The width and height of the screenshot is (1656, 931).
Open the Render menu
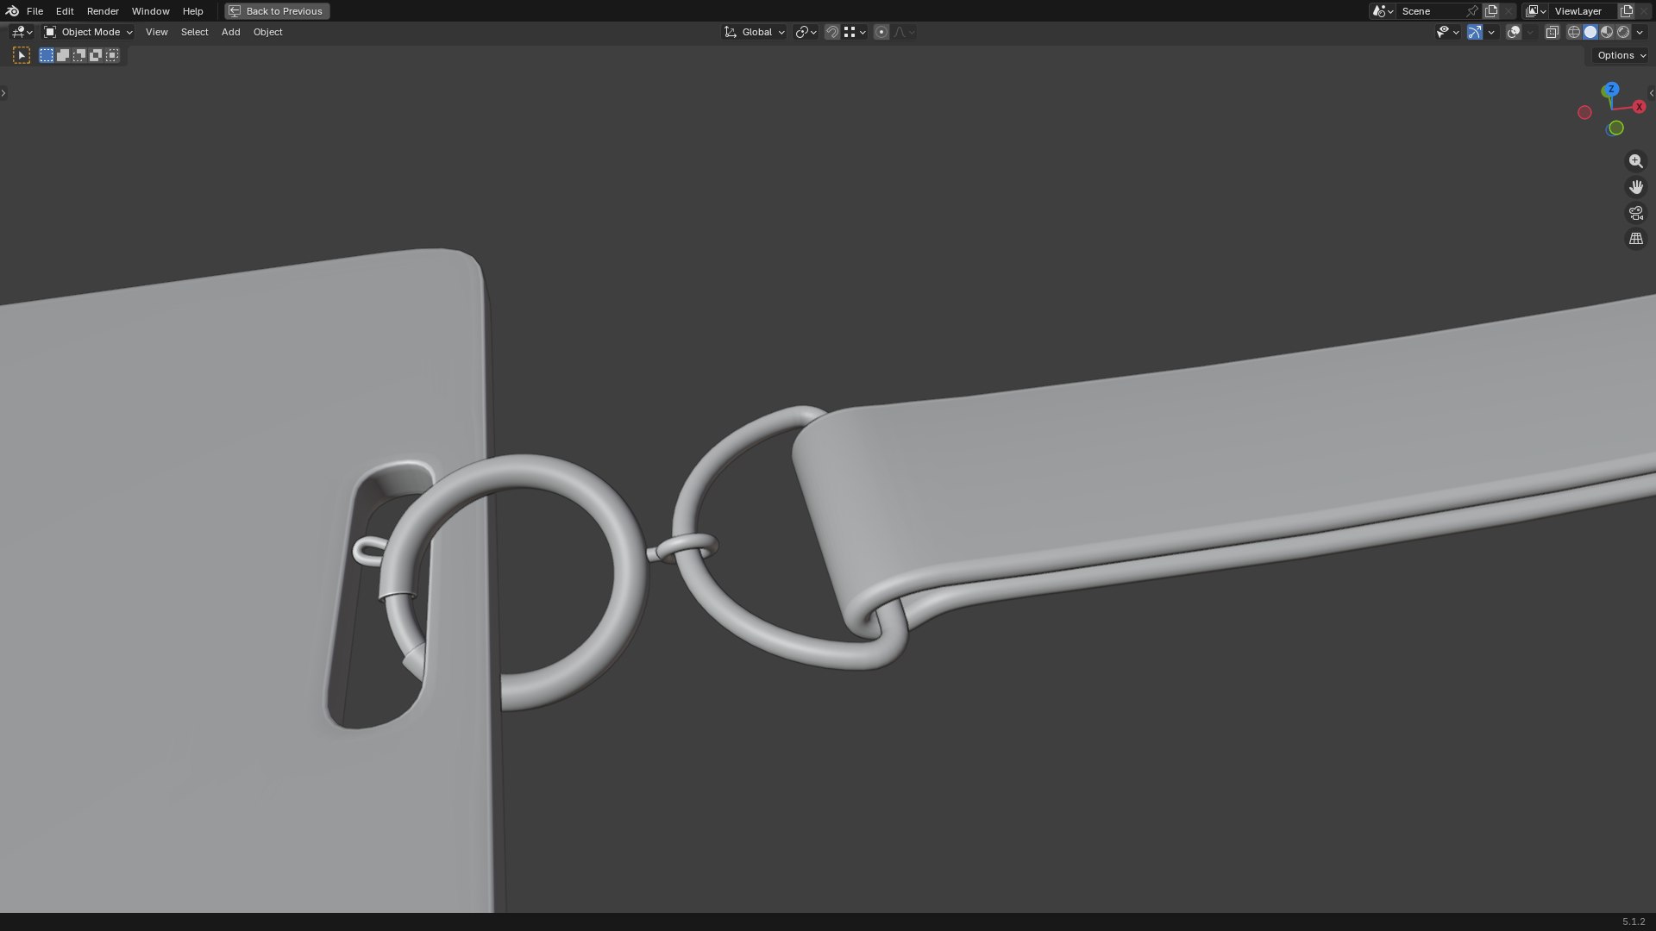point(103,11)
